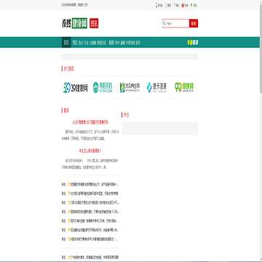The image size is (262, 262).
Task: Click the yellow-highlighted item at navbar right
Action: point(193,43)
